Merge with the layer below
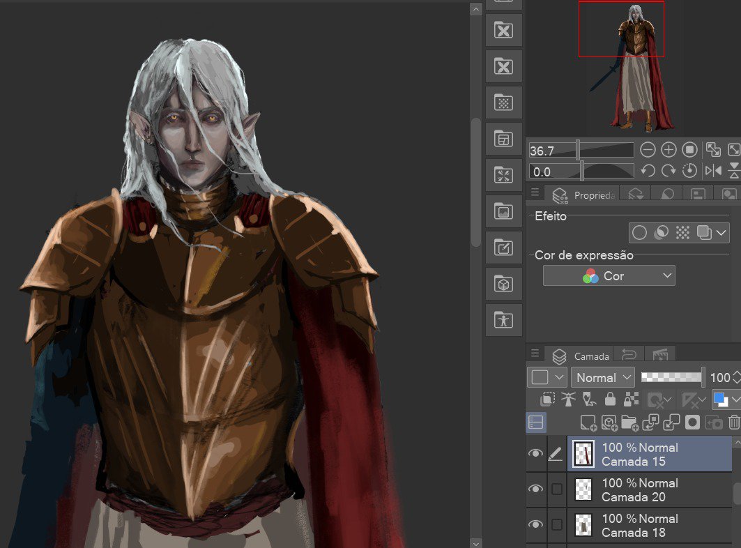Viewport: 741px width, 548px height. tap(671, 423)
